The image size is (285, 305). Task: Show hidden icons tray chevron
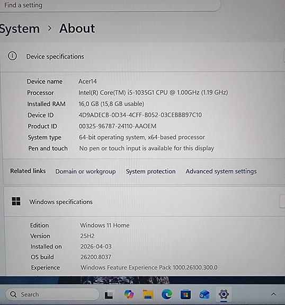click(273, 294)
